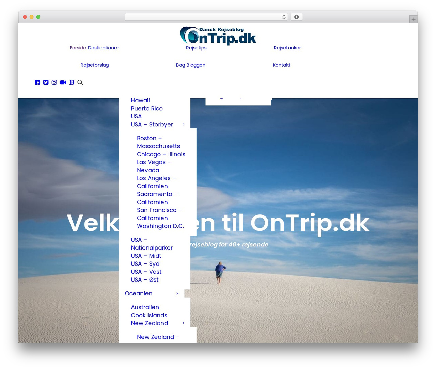
Task: Select Bag Bloggen in the navigation
Action: (x=191, y=65)
